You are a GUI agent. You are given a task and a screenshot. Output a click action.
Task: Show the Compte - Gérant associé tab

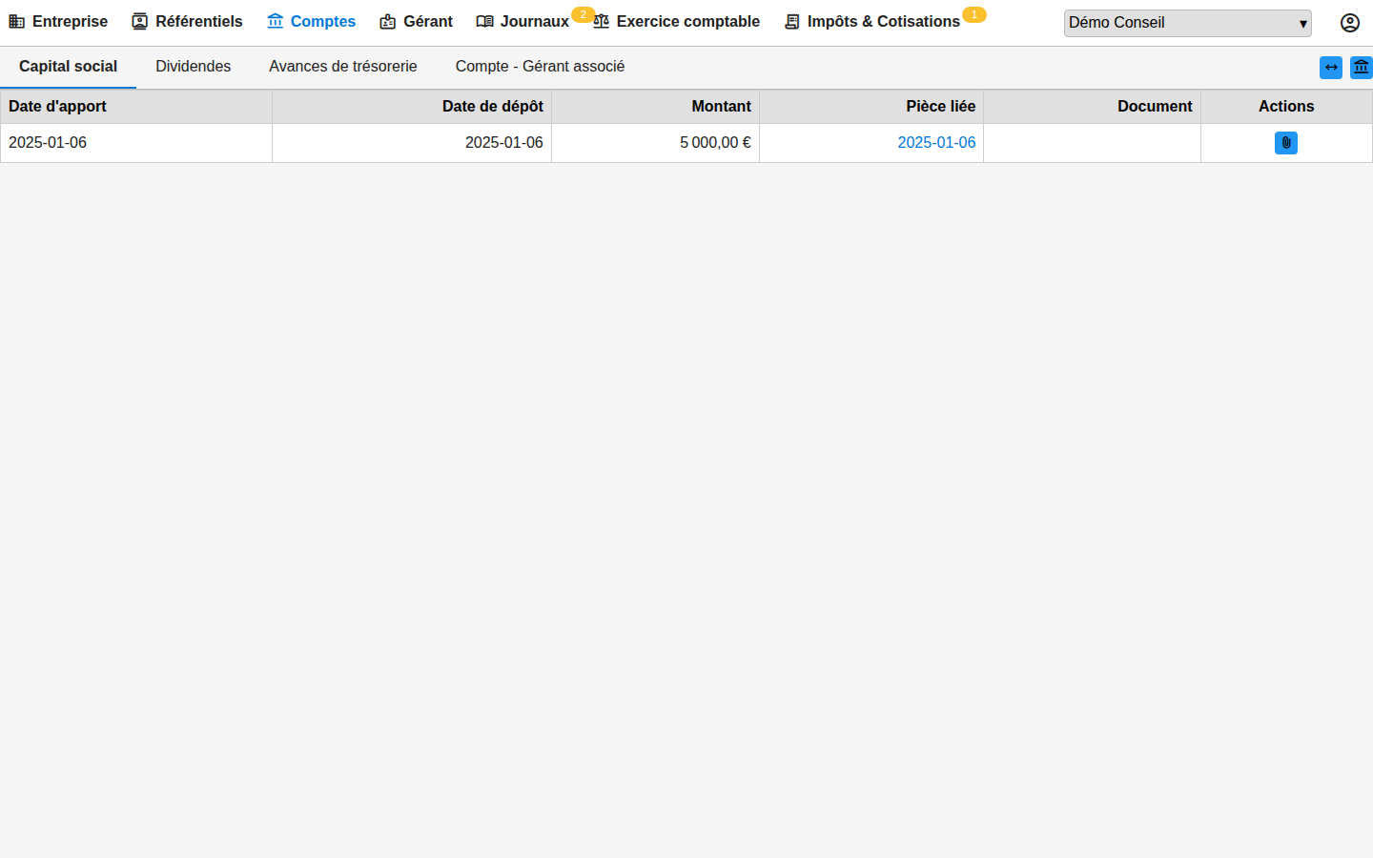(x=540, y=67)
